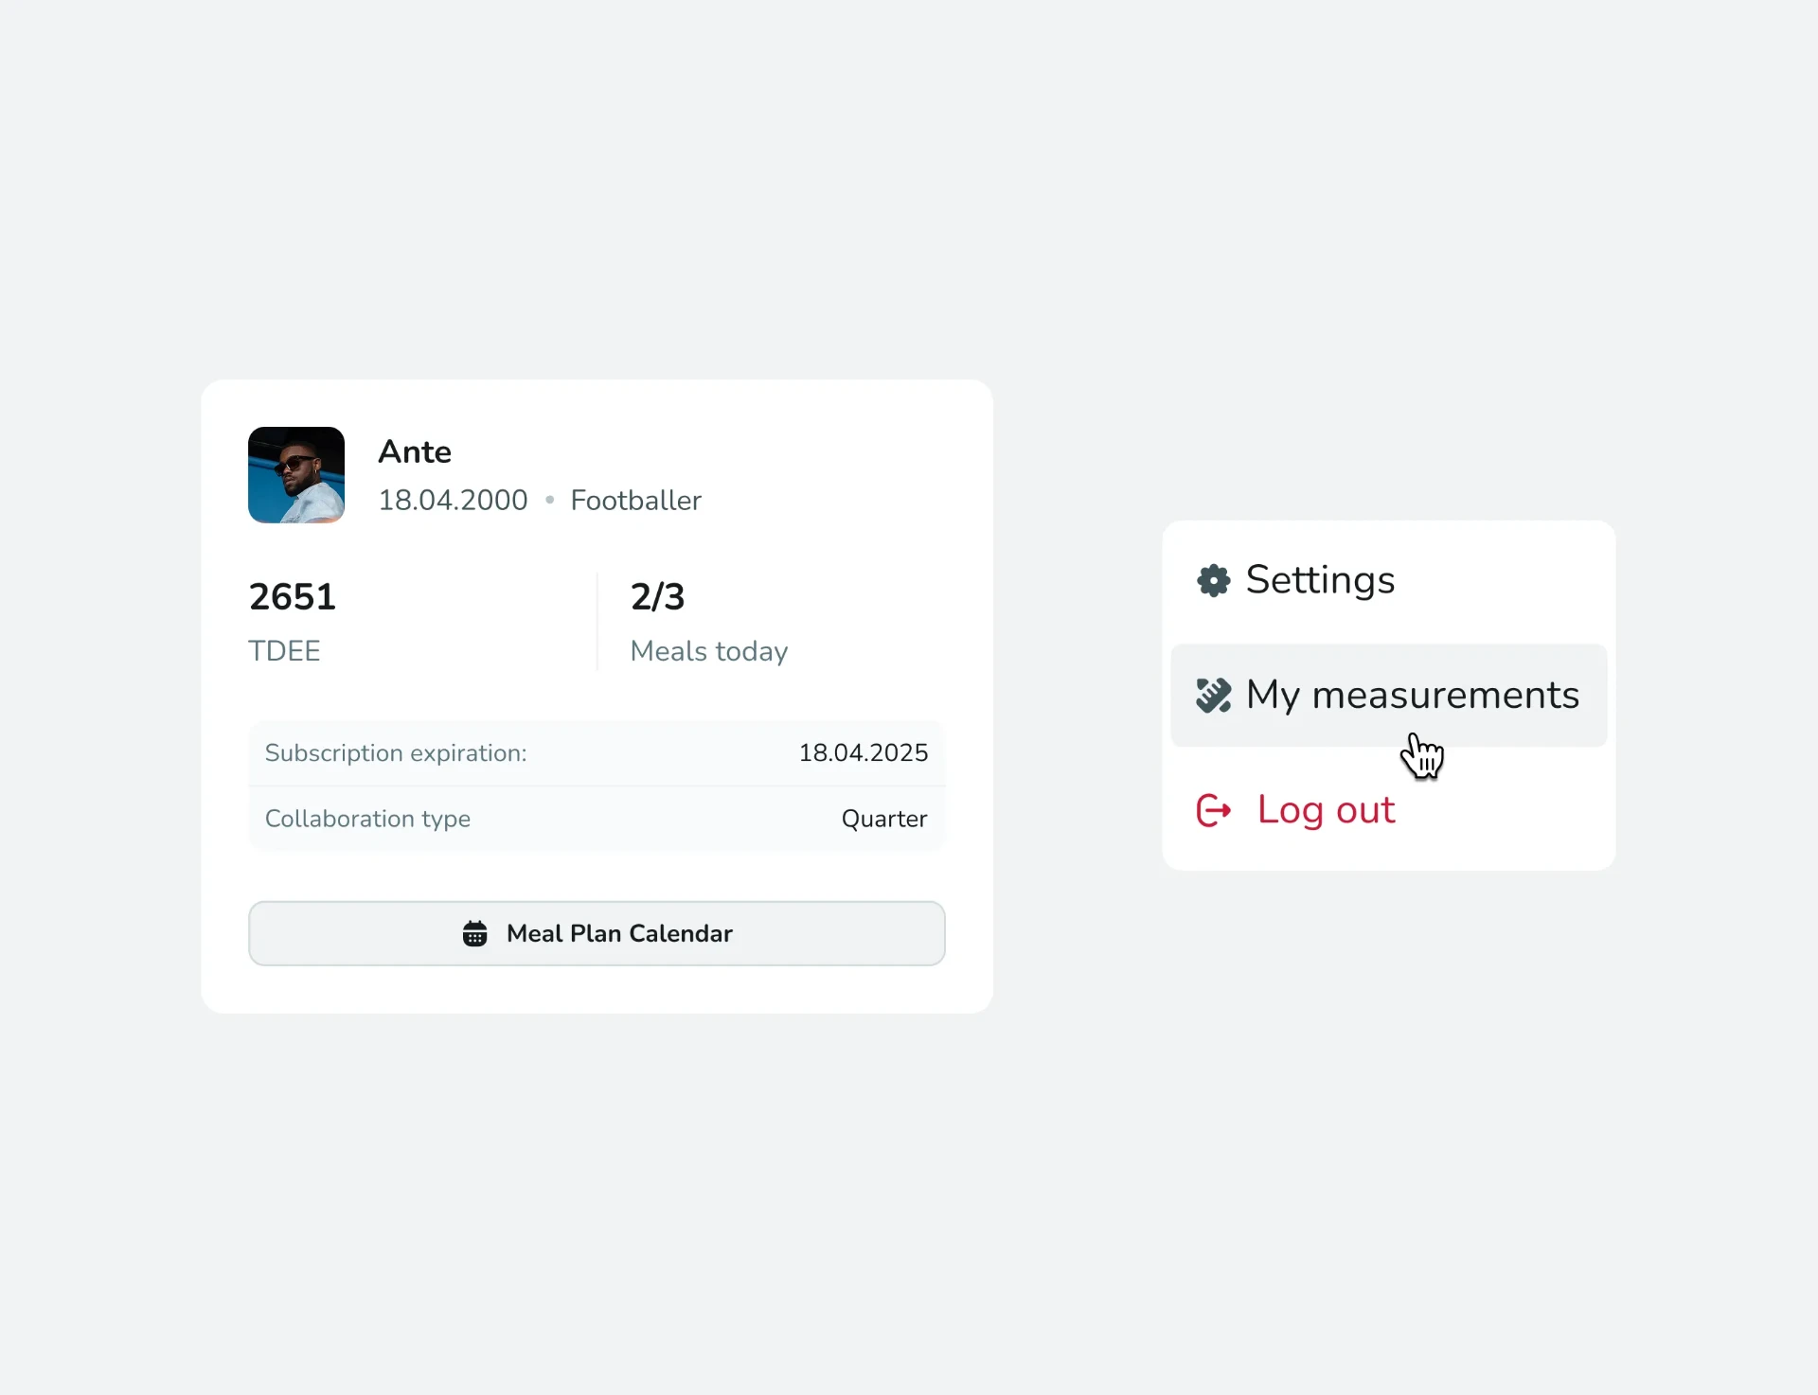Select My measurements menu entry

pyautogui.click(x=1389, y=696)
